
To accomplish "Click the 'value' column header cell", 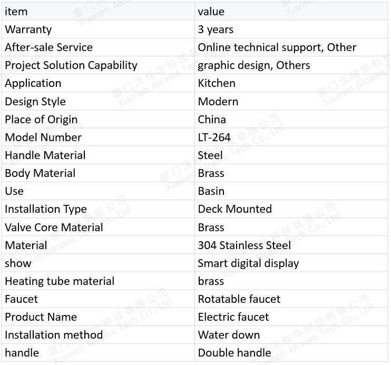I will pos(291,12).
